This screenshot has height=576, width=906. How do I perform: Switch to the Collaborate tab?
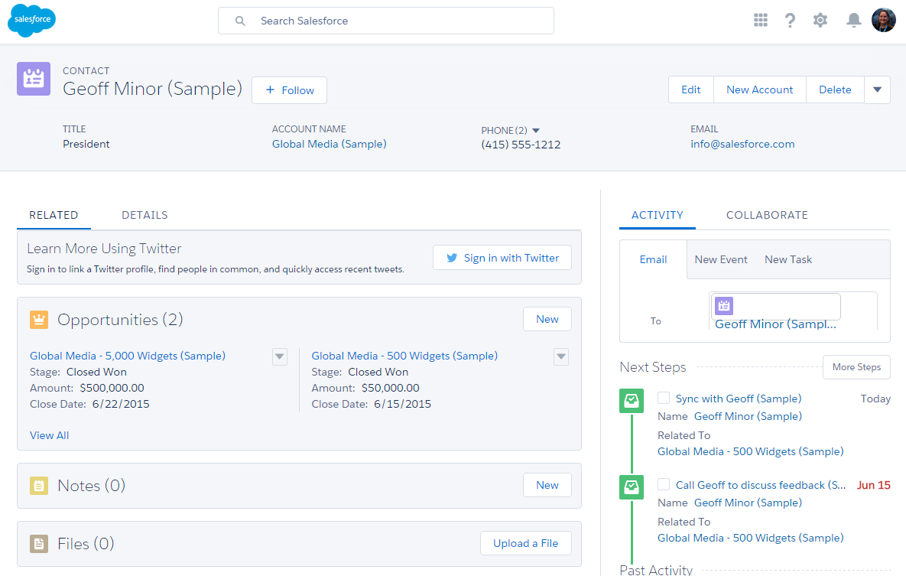(767, 215)
